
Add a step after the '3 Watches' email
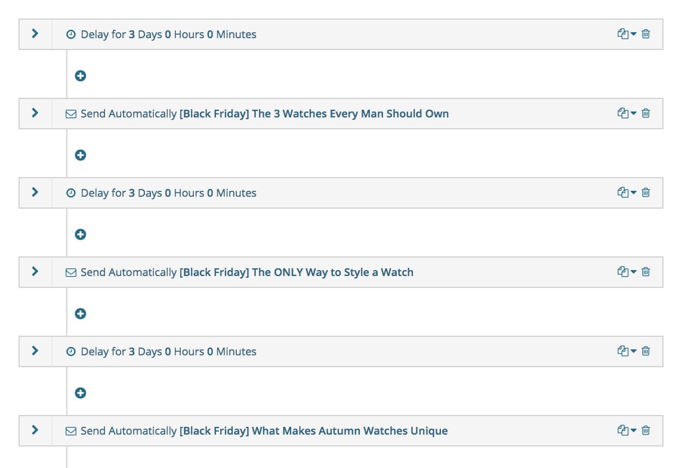tap(81, 155)
